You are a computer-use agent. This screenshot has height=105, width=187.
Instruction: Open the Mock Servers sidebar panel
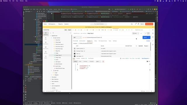tap(46, 48)
